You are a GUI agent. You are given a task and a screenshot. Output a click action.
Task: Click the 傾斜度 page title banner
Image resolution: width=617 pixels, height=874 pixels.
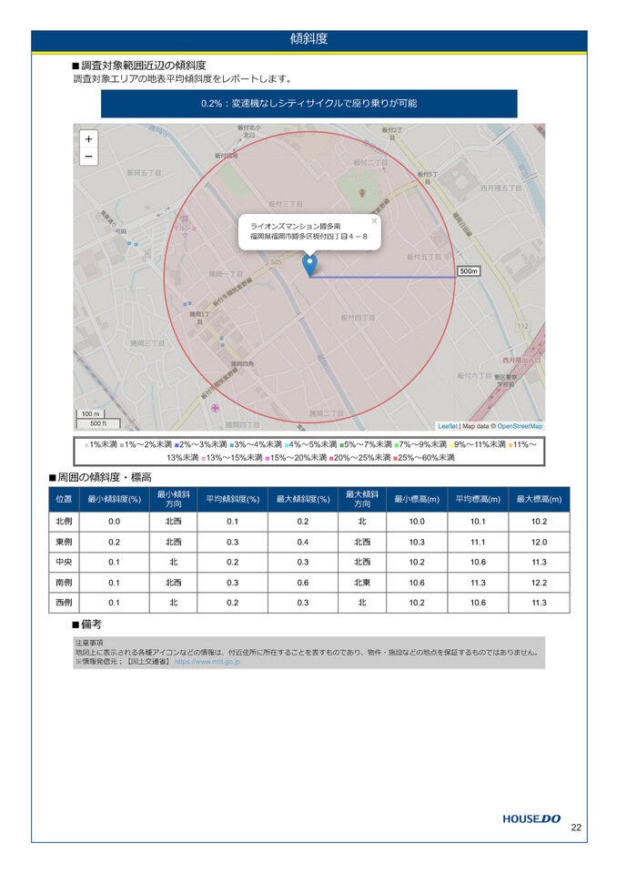pos(308,40)
